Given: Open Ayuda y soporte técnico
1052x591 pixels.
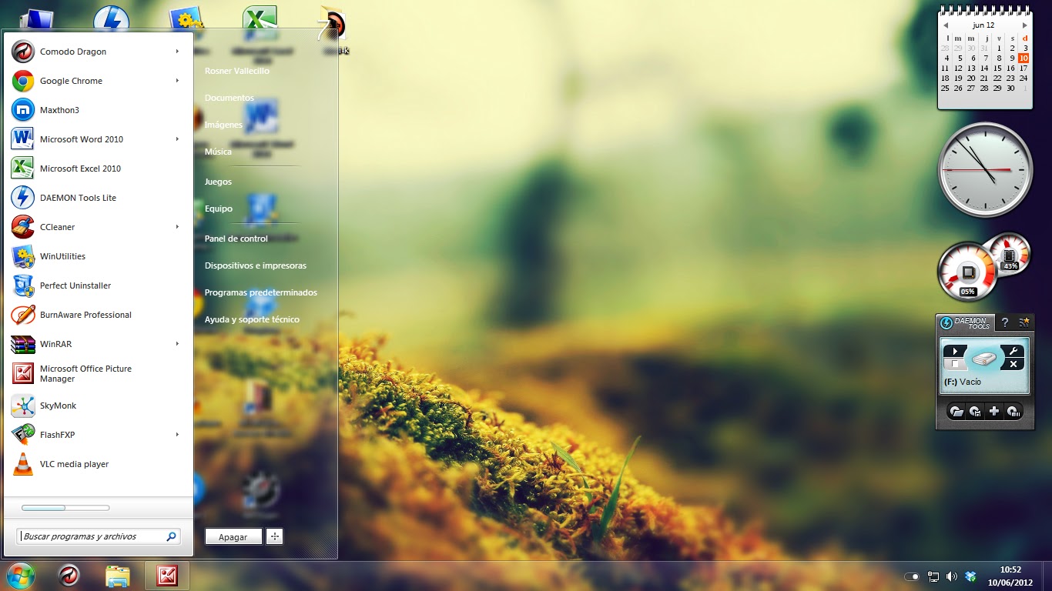Looking at the screenshot, I should pyautogui.click(x=252, y=319).
